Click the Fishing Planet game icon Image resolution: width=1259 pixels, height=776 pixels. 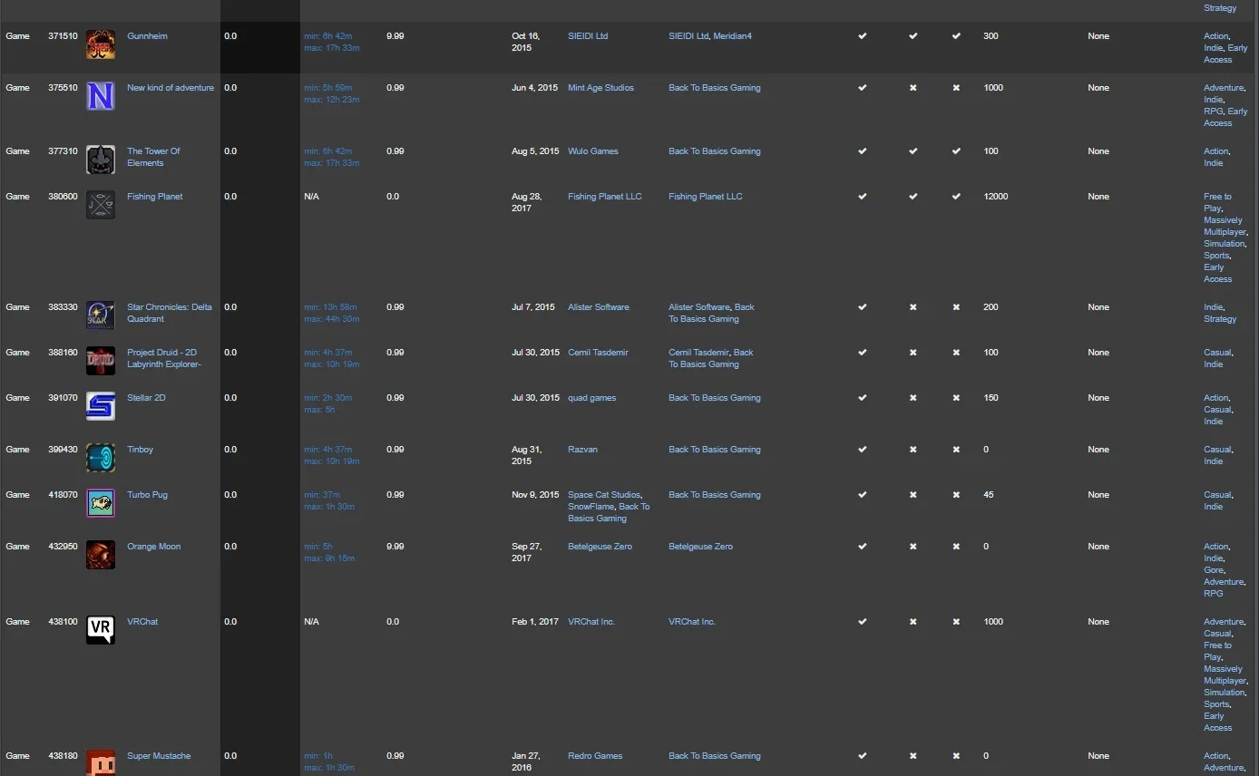[101, 205]
